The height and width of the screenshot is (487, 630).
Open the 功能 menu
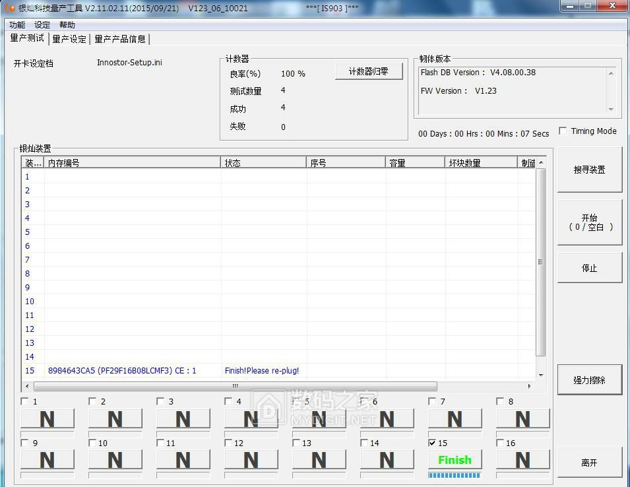(17, 25)
